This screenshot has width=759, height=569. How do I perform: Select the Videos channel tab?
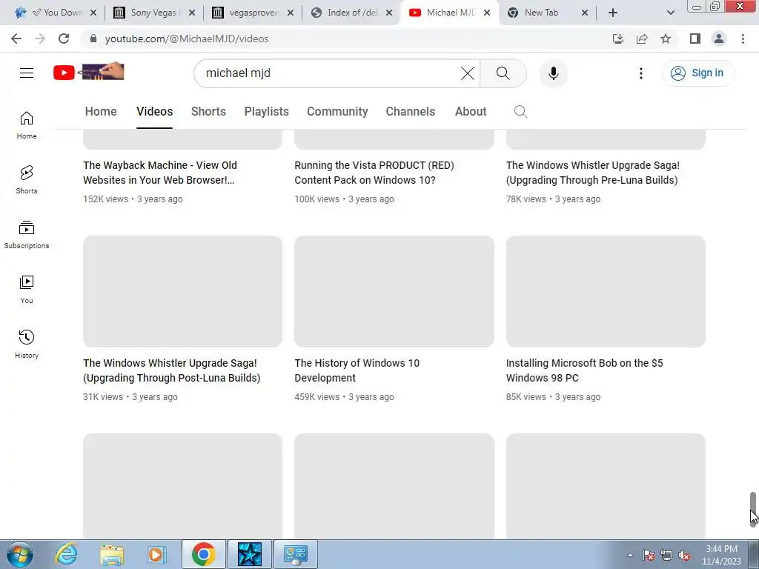coord(154,111)
